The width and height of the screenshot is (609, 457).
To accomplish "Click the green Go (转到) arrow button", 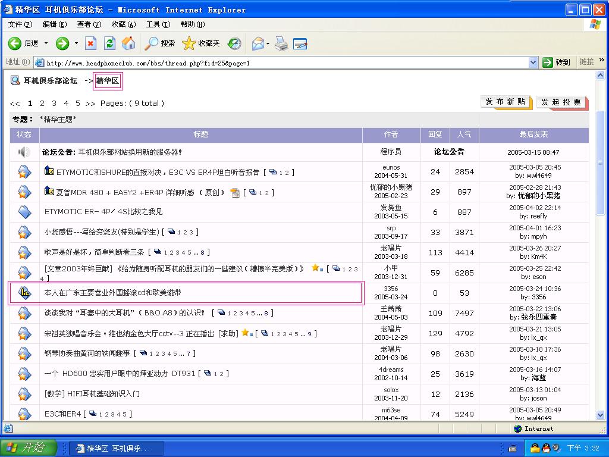I will pyautogui.click(x=547, y=62).
